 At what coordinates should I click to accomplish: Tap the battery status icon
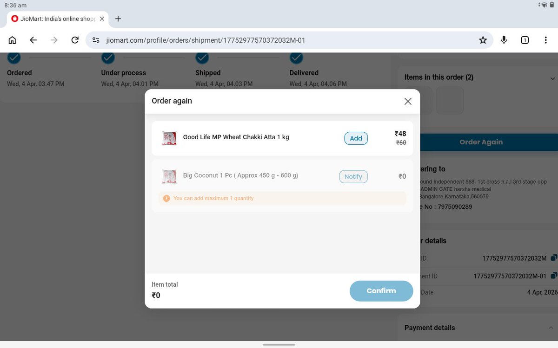pyautogui.click(x=551, y=5)
